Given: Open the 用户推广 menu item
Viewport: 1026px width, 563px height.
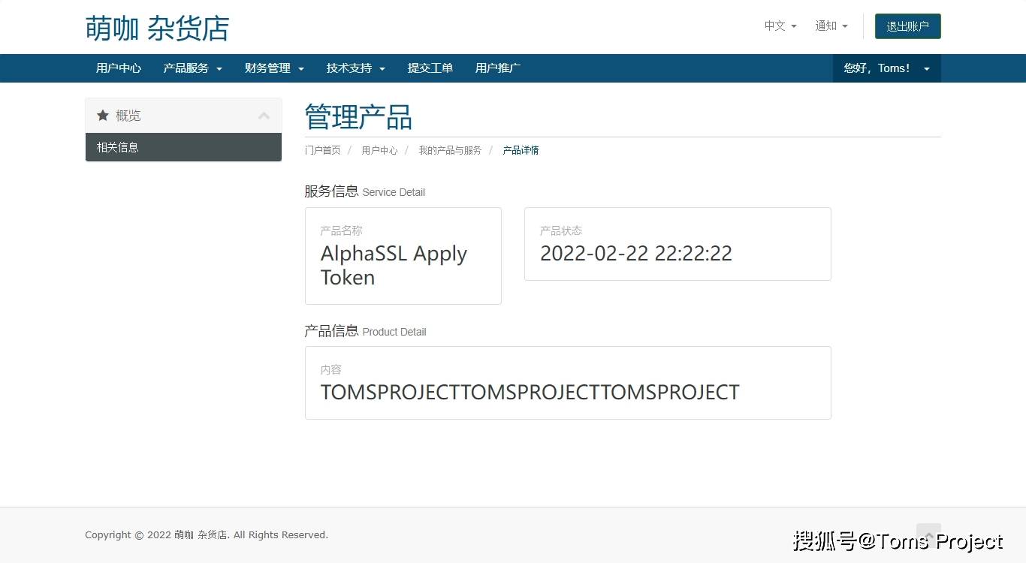Looking at the screenshot, I should 497,68.
